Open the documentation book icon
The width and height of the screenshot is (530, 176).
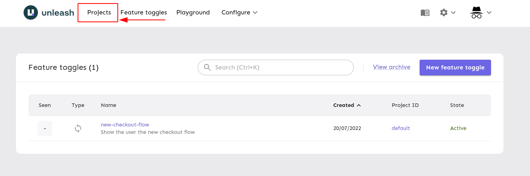pos(425,12)
